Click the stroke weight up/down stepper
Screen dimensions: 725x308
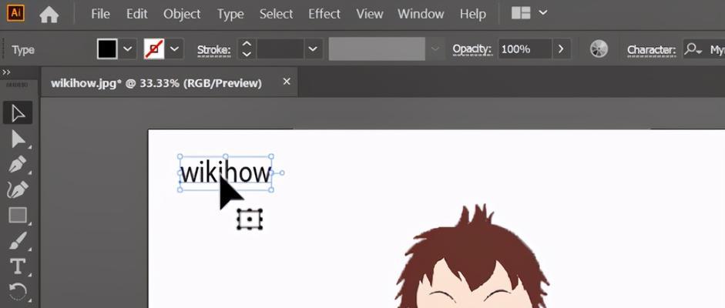point(247,49)
